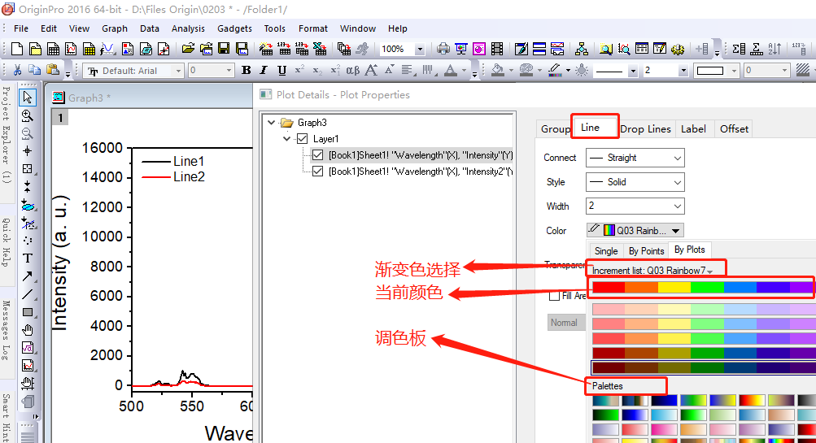The width and height of the screenshot is (816, 443).
Task: Insert Greek alpha-beta symbols
Action: 353,70
